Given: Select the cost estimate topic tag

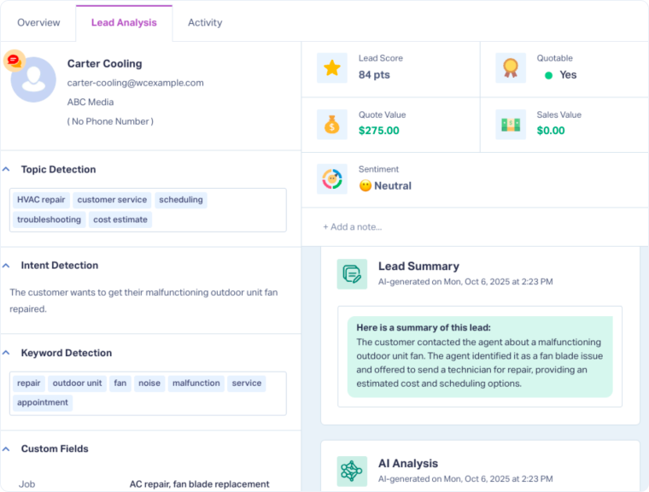Looking at the screenshot, I should coord(120,220).
